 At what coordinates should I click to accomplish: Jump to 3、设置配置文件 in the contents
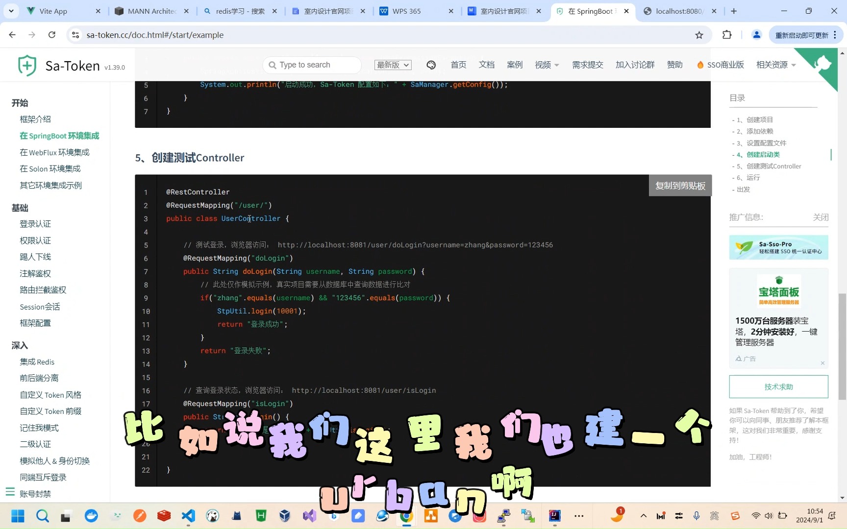(x=762, y=143)
